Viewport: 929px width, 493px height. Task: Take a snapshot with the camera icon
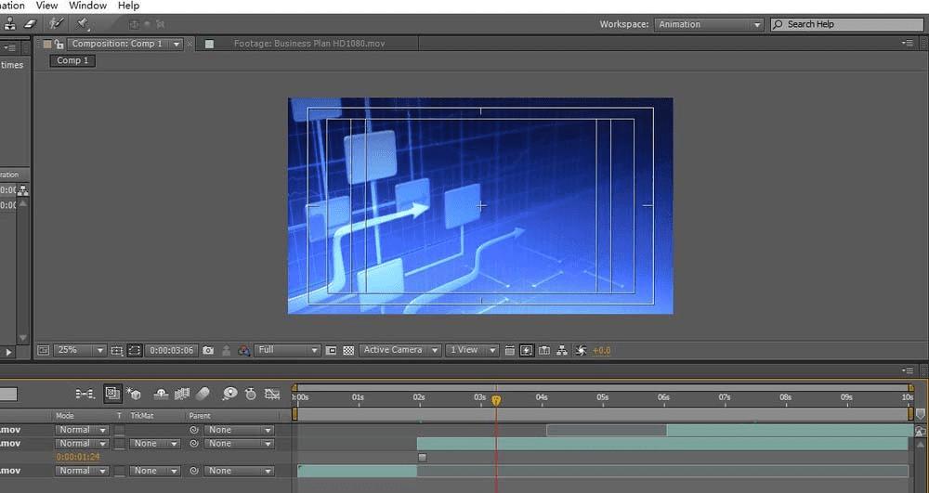[x=208, y=351]
